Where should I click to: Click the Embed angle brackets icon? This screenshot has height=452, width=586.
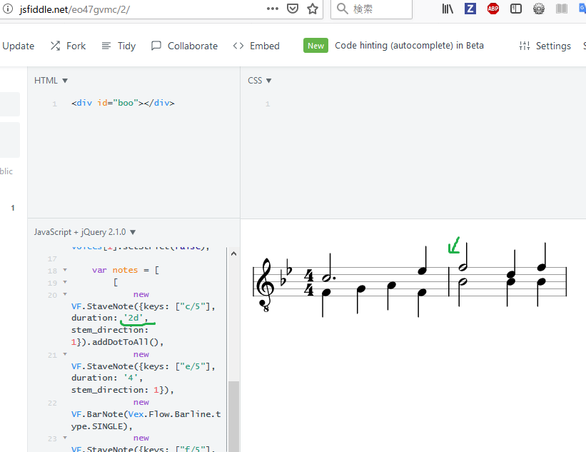(238, 46)
